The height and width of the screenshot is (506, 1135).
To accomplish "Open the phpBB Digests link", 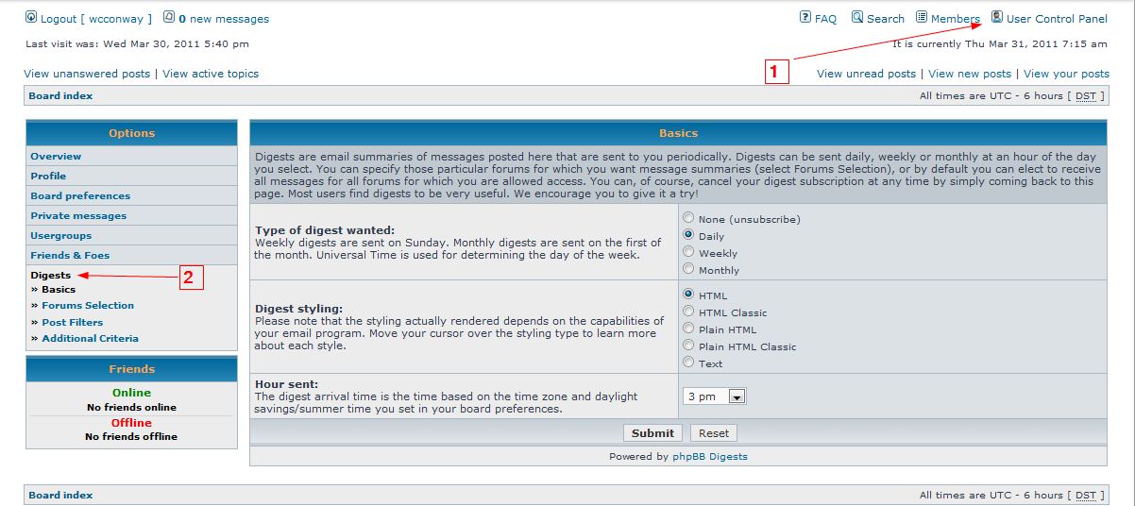I will tap(709, 457).
